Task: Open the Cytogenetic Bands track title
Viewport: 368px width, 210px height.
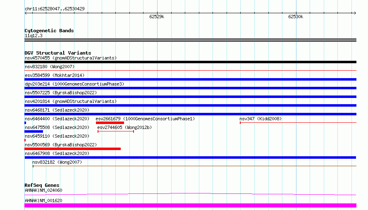Action: pos(49,31)
